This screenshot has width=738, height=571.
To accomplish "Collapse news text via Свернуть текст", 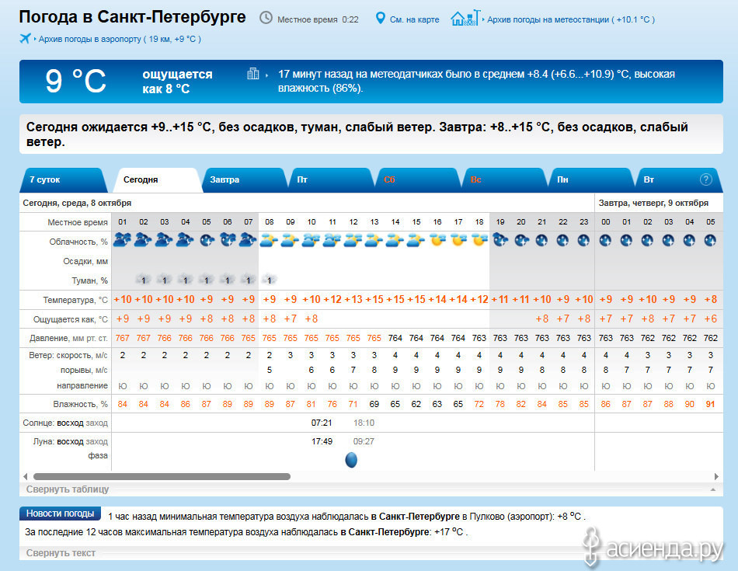I will (61, 552).
